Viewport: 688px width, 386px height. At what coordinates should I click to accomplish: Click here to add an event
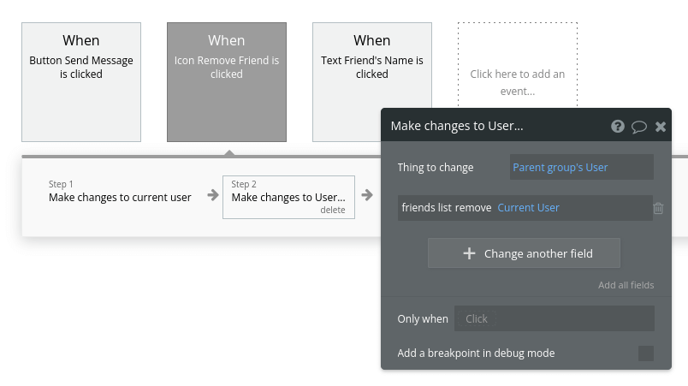[x=518, y=81]
